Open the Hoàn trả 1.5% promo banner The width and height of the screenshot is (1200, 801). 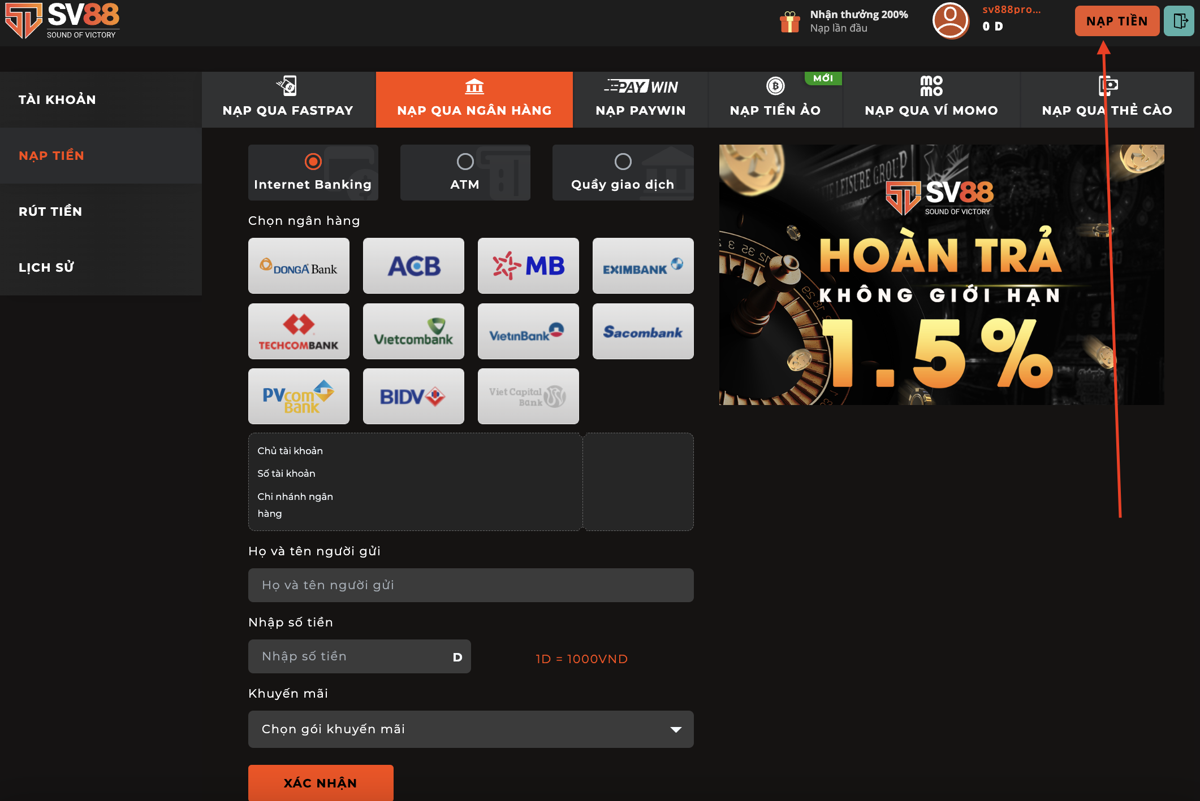tap(942, 275)
